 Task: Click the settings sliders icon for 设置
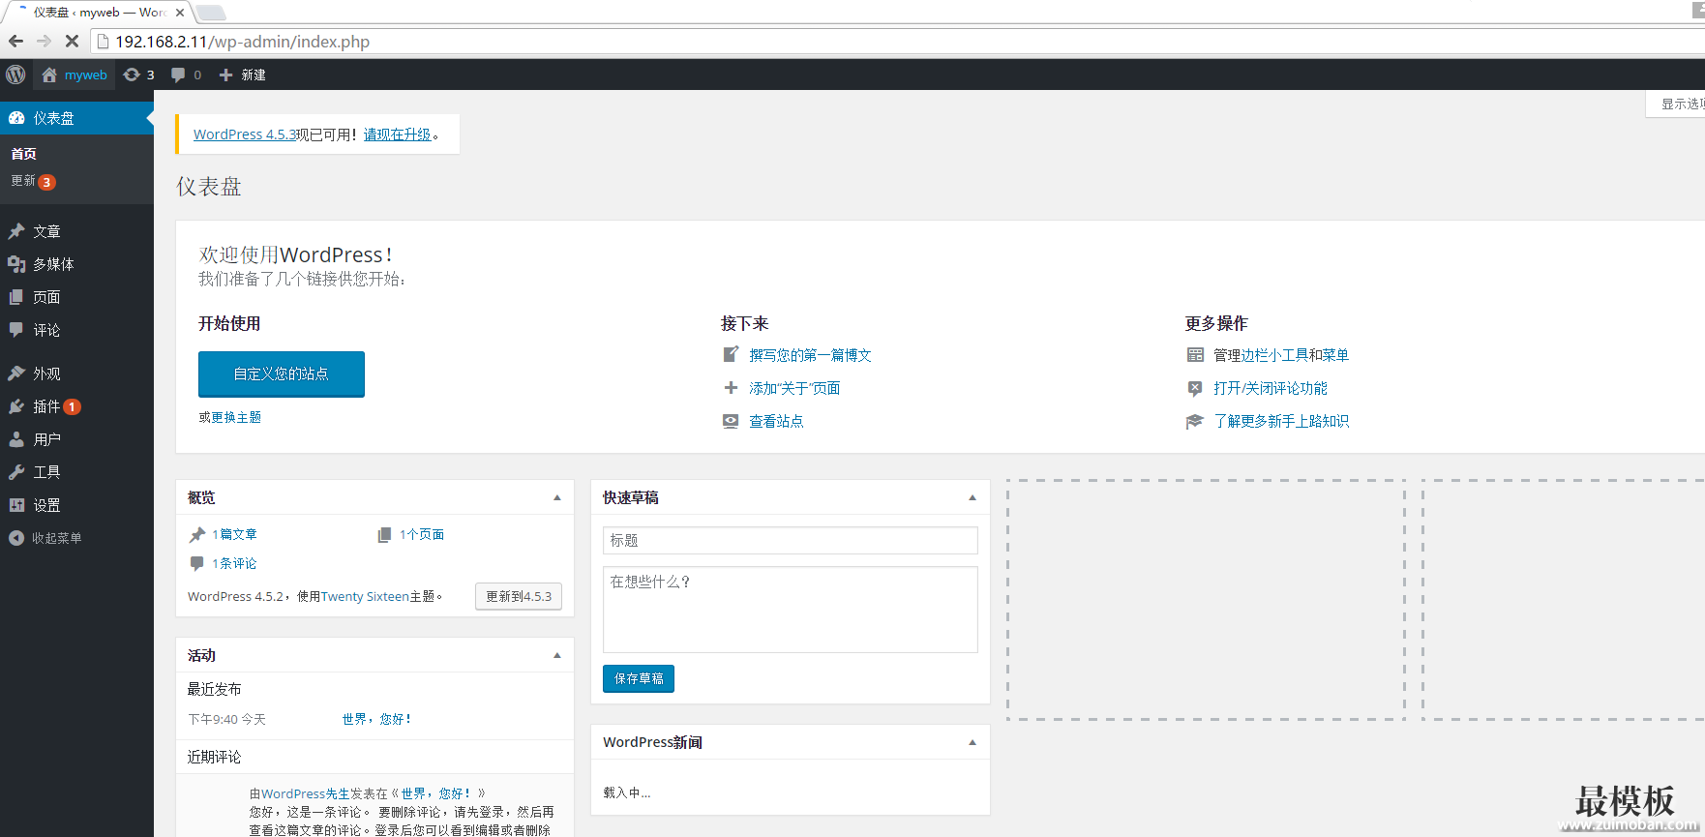click(16, 505)
